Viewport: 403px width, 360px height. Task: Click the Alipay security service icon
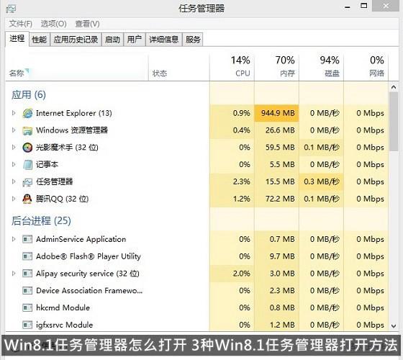(27, 274)
